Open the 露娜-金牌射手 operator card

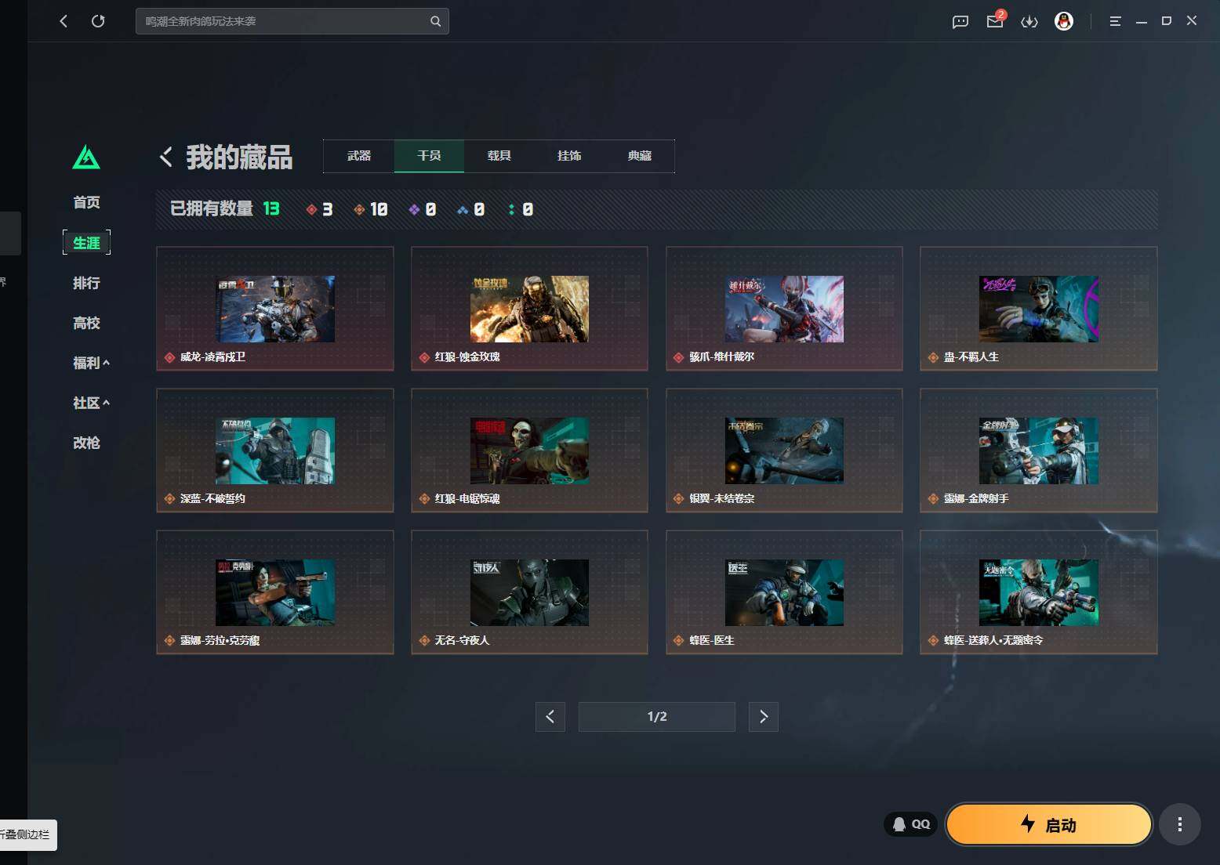click(x=1039, y=451)
